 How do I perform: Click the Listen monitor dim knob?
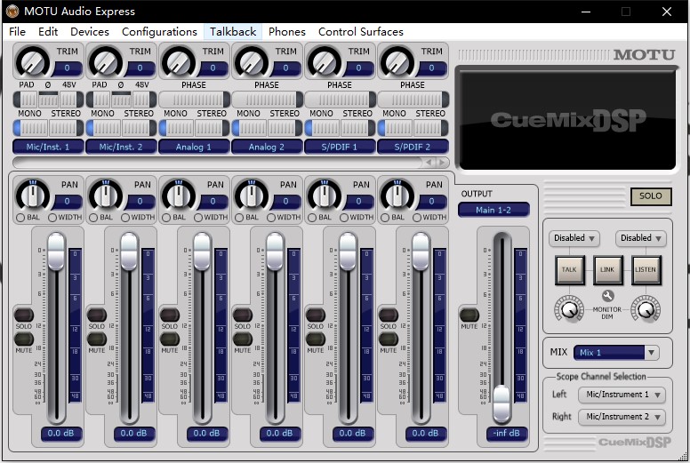(647, 308)
